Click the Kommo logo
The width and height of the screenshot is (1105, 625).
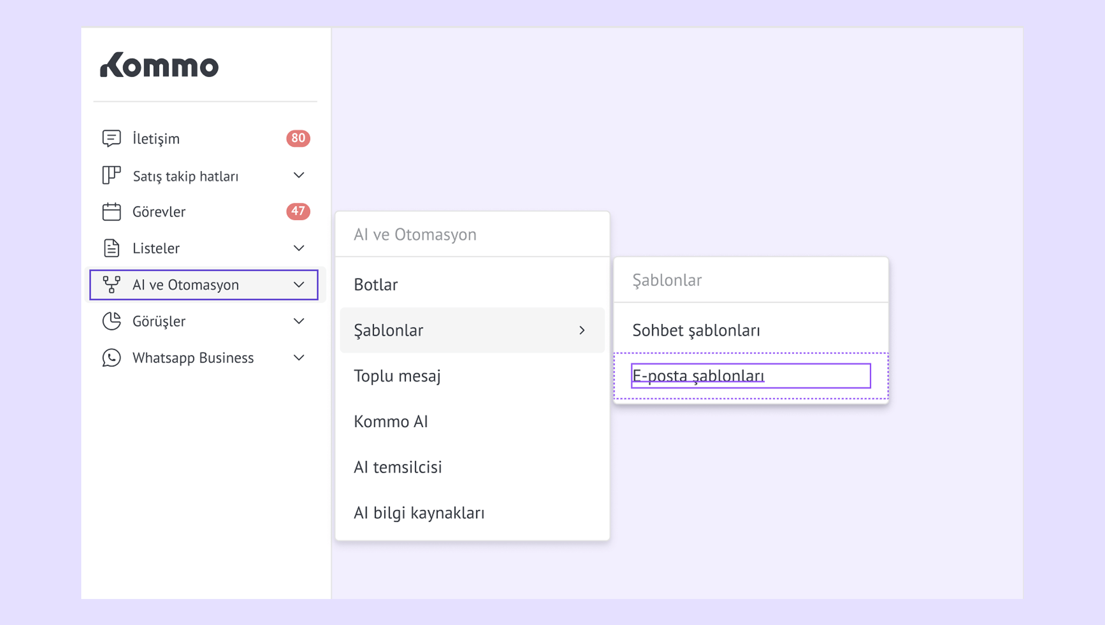click(x=159, y=65)
